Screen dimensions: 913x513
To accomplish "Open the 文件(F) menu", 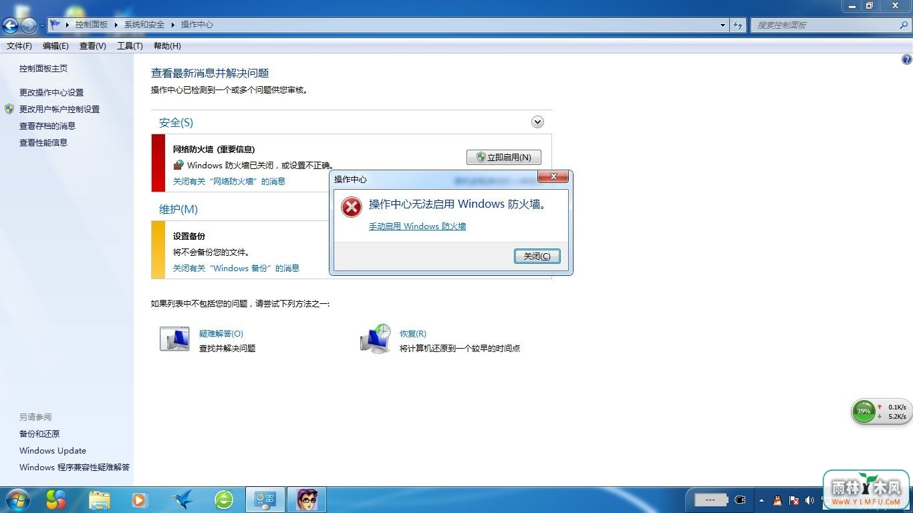I will tap(19, 46).
